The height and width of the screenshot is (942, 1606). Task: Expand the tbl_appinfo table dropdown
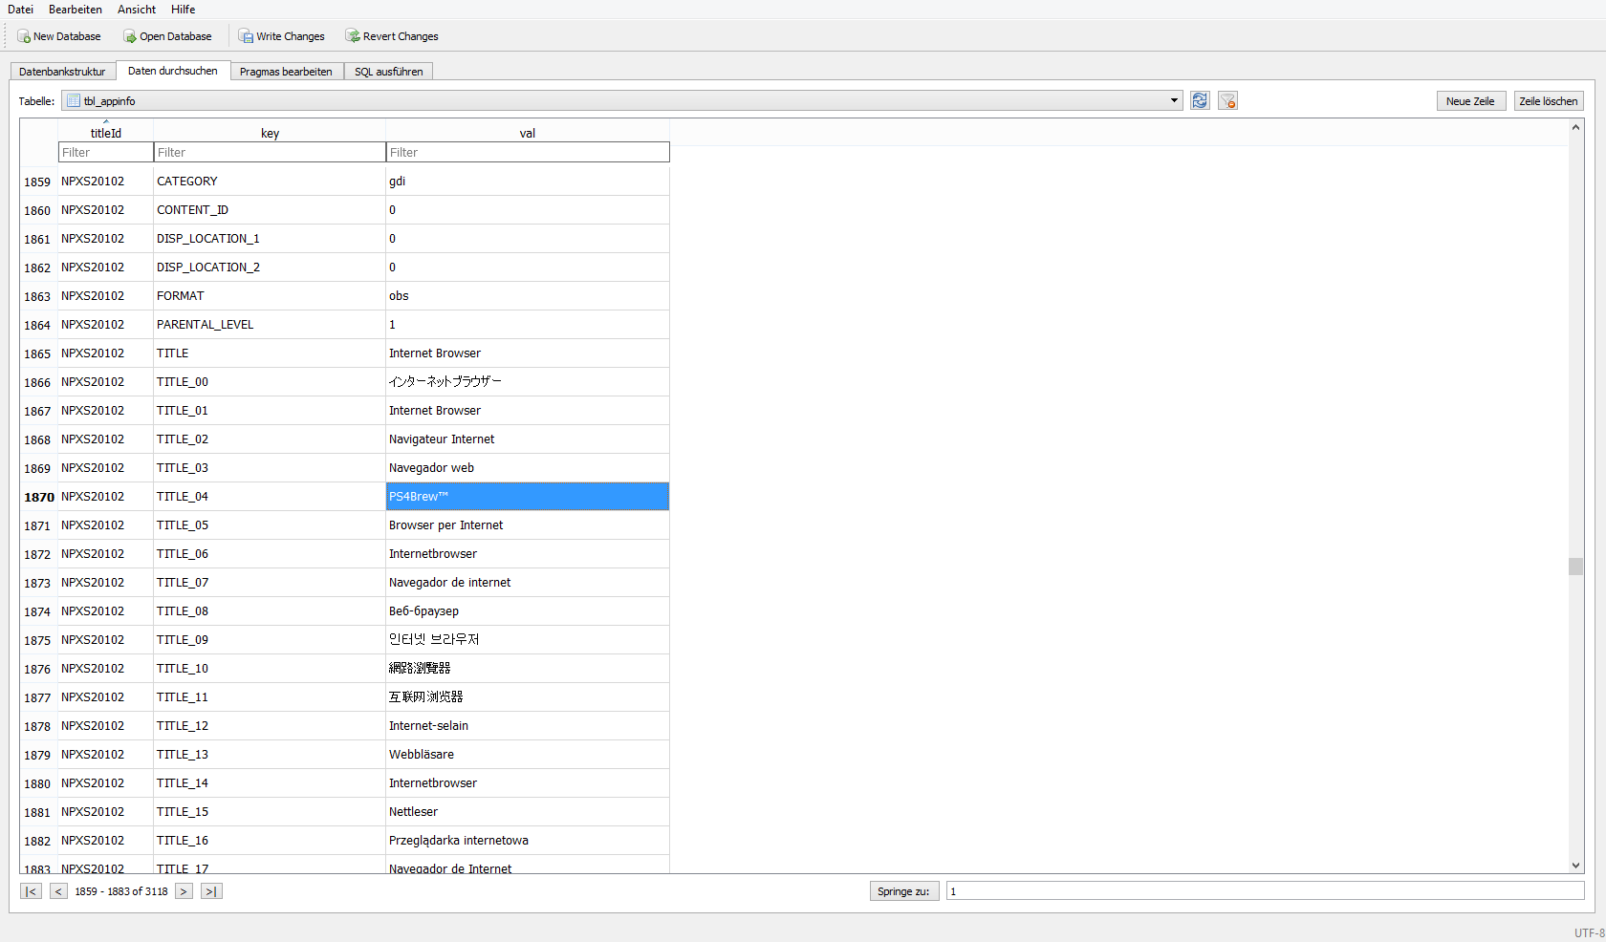[1174, 100]
